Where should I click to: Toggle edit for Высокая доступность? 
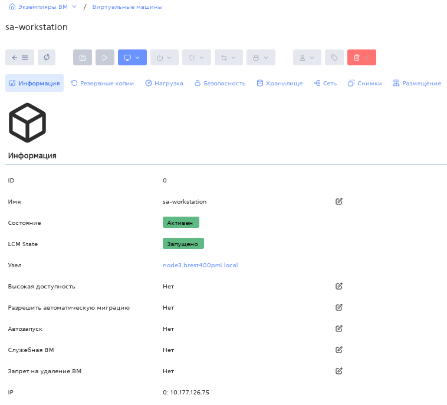pos(339,286)
